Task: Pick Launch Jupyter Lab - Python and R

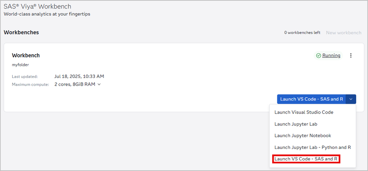Action: coord(312,147)
